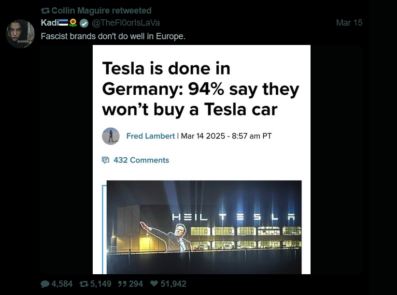Click the Kadi display name
The image size is (397, 295).
click(49, 23)
